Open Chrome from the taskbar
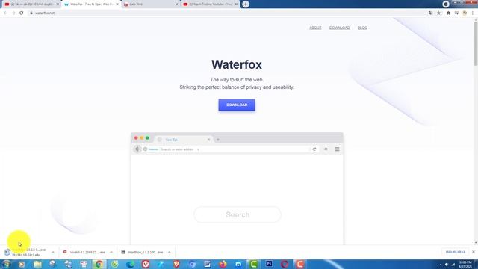478x269 pixels. pyautogui.click(x=99, y=264)
